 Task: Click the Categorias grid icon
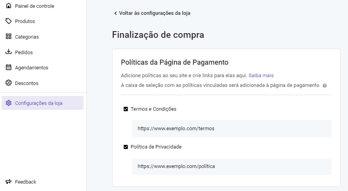tap(9, 37)
